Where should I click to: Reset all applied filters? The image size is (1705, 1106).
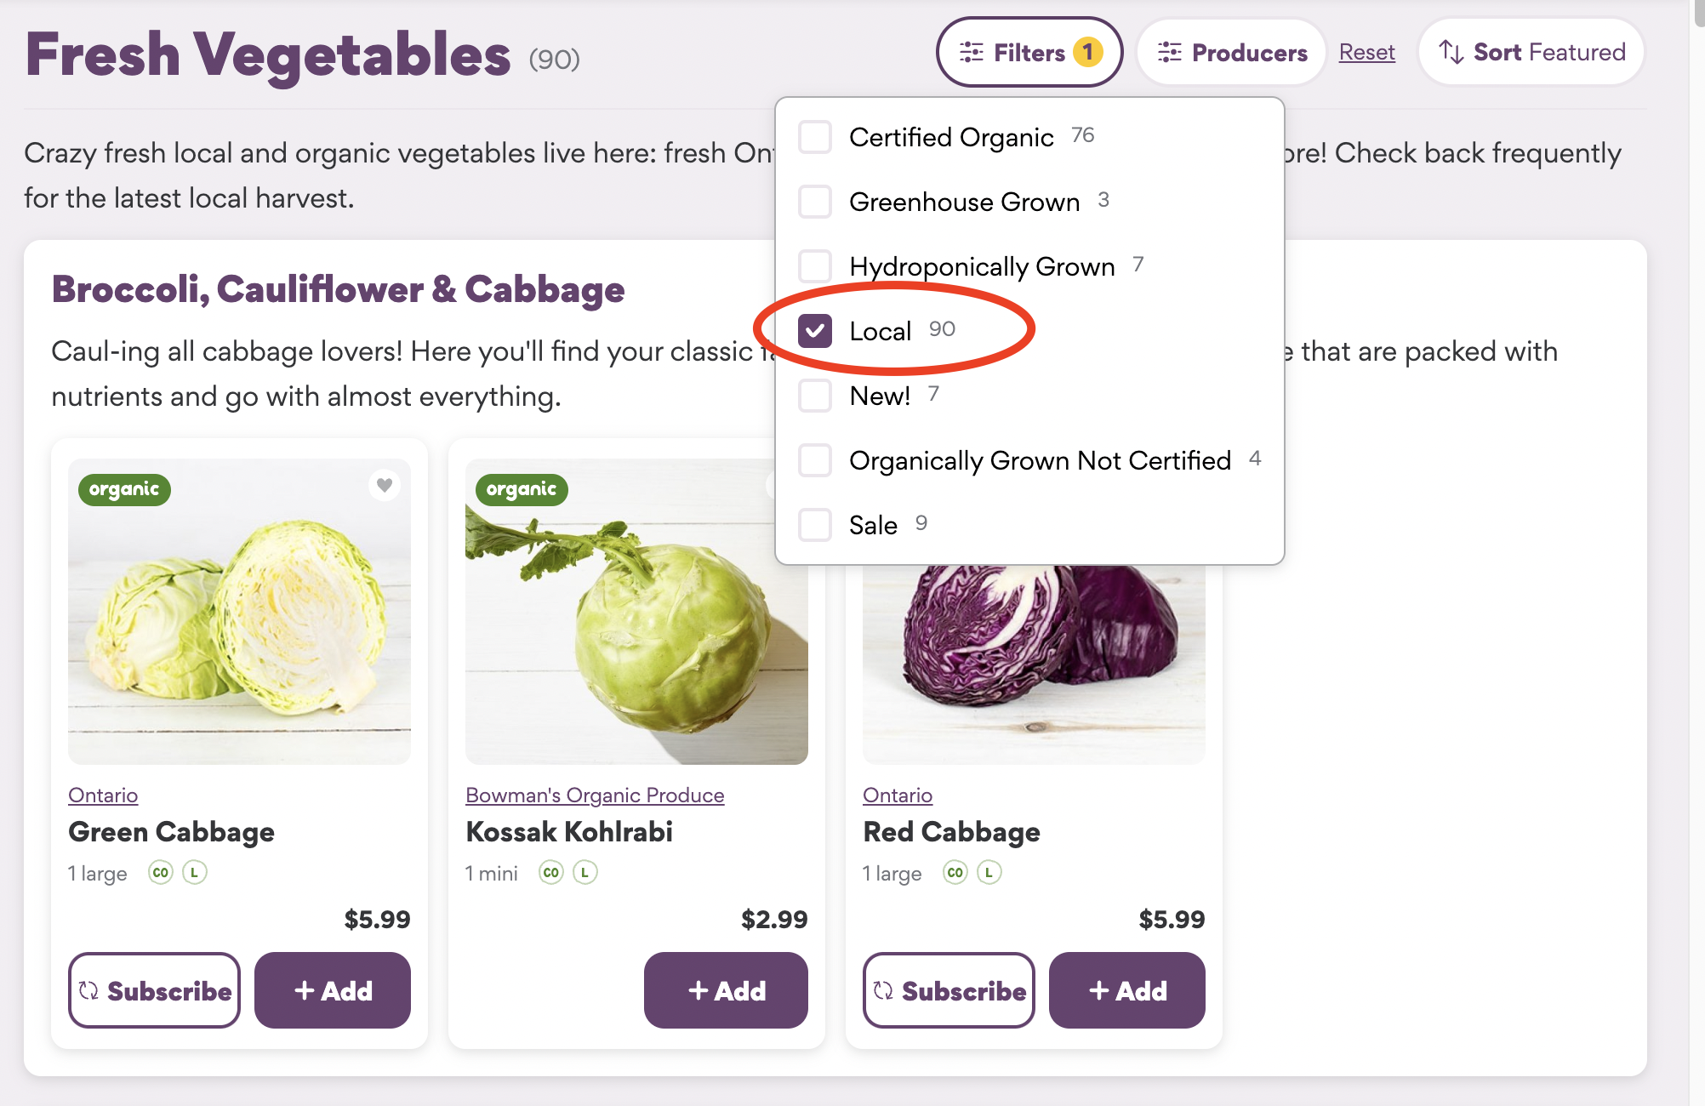[1366, 53]
